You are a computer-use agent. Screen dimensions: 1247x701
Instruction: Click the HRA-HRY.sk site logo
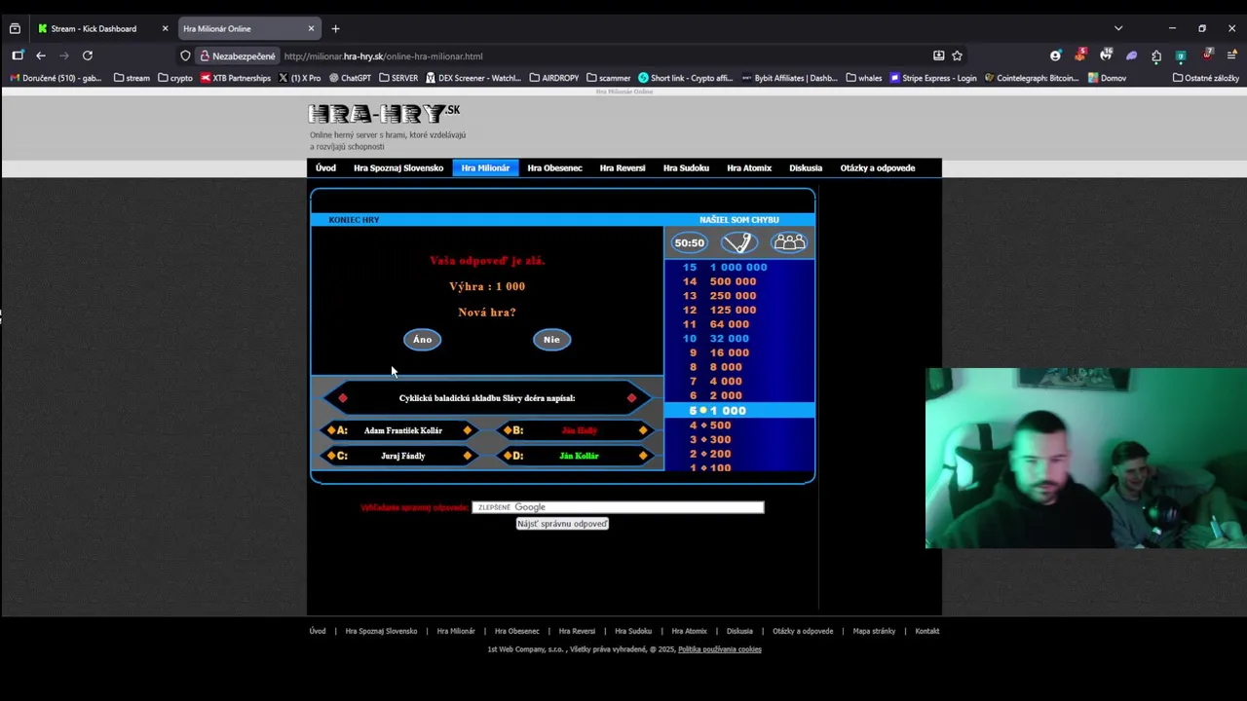[385, 114]
